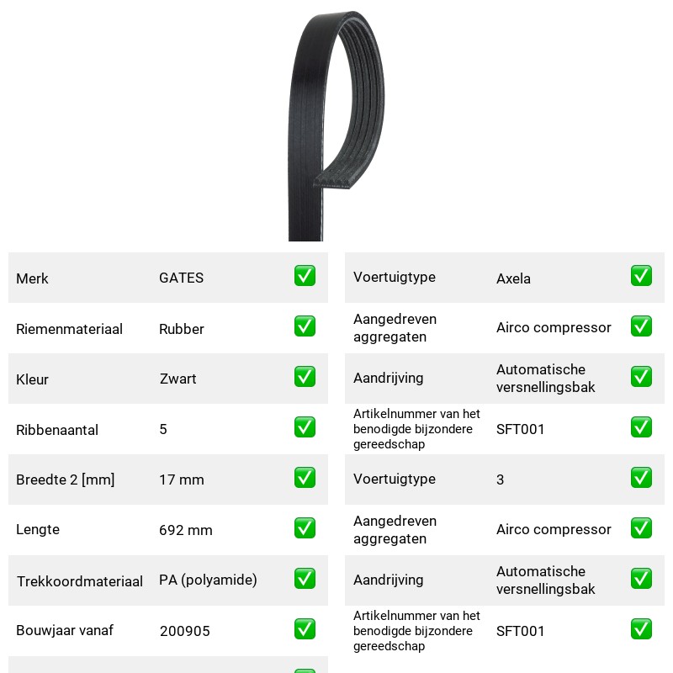This screenshot has height=673, width=673.
Task: Click the green checkmark beside GATES
Action: tap(305, 276)
